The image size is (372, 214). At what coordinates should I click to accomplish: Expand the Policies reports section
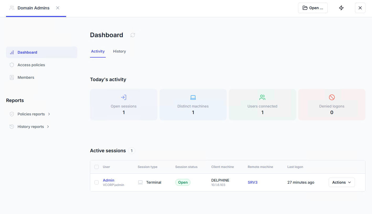[x=34, y=114]
